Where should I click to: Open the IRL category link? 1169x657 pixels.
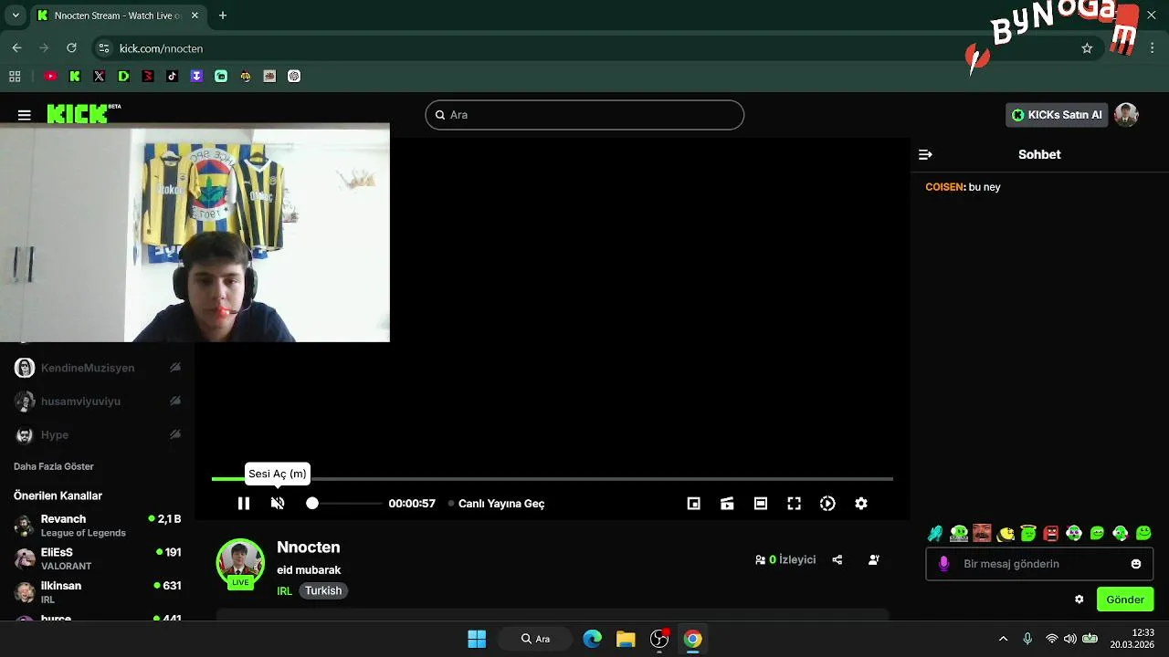285,591
